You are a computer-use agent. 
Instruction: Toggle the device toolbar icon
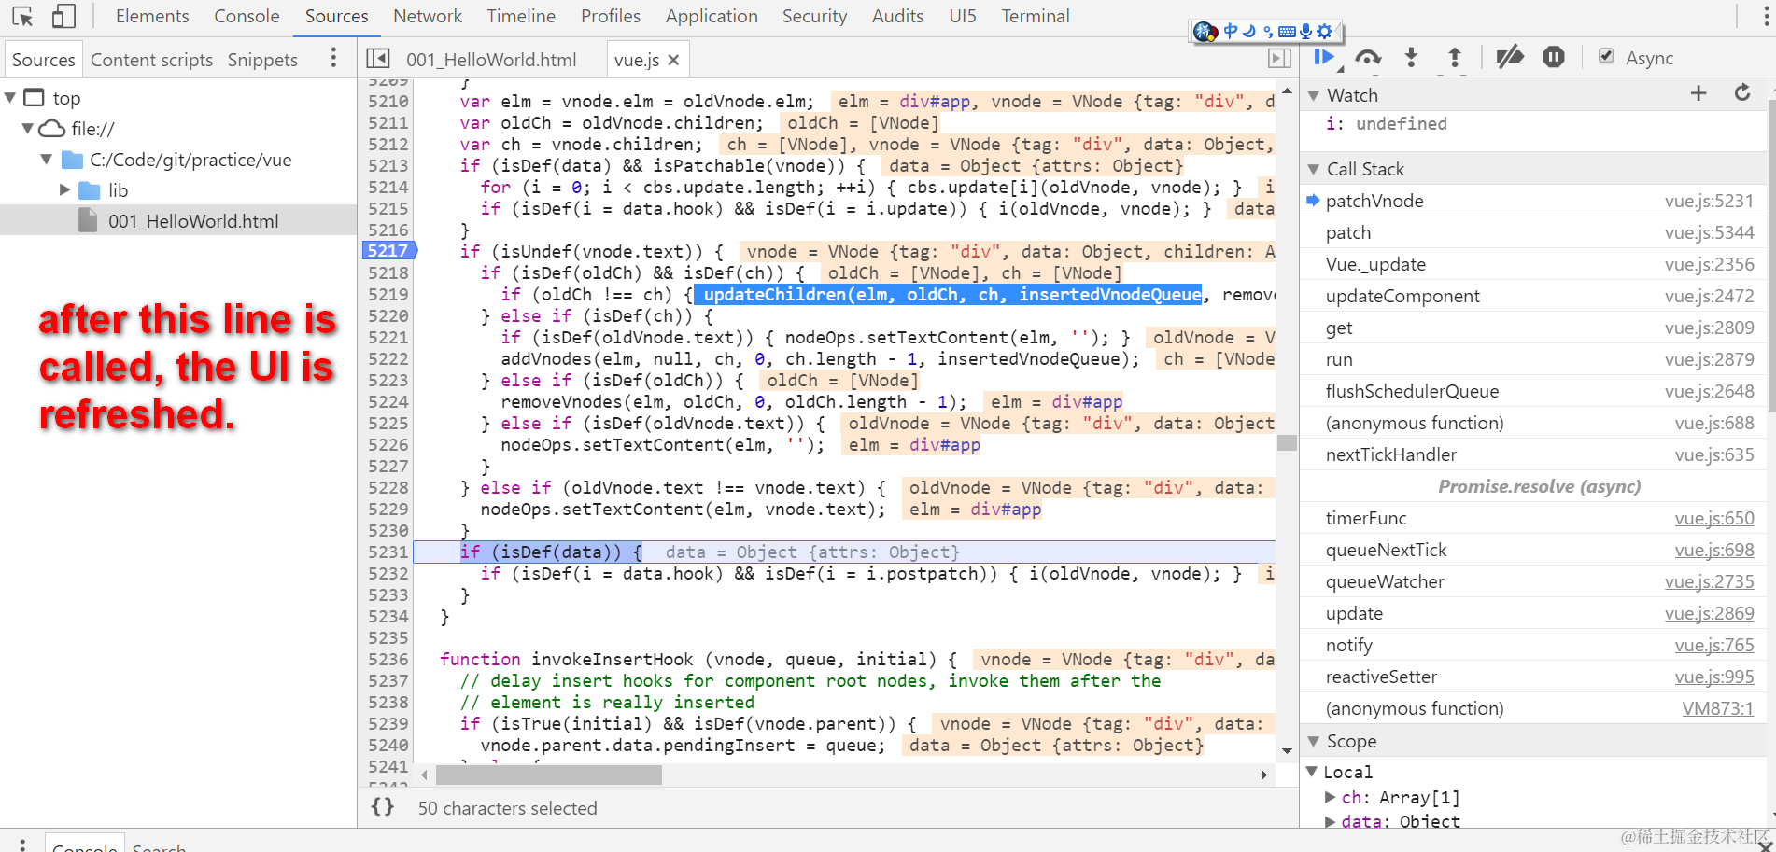(63, 16)
